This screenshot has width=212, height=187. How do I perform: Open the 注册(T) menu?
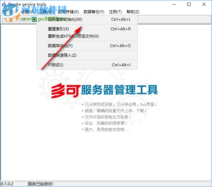click(115, 12)
